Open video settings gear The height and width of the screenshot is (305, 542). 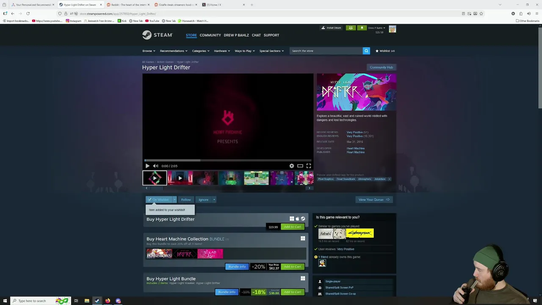pyautogui.click(x=292, y=166)
